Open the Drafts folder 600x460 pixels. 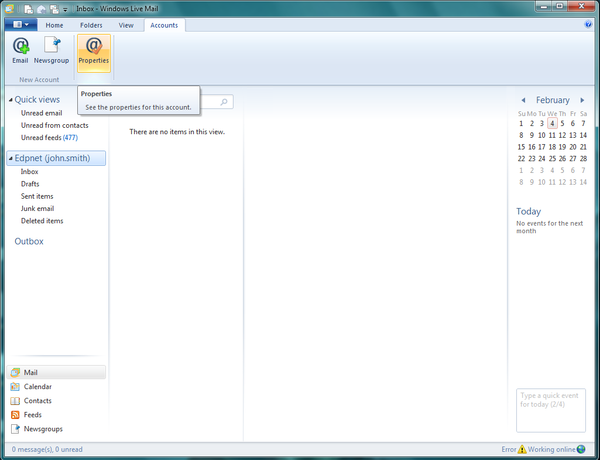pyautogui.click(x=30, y=184)
